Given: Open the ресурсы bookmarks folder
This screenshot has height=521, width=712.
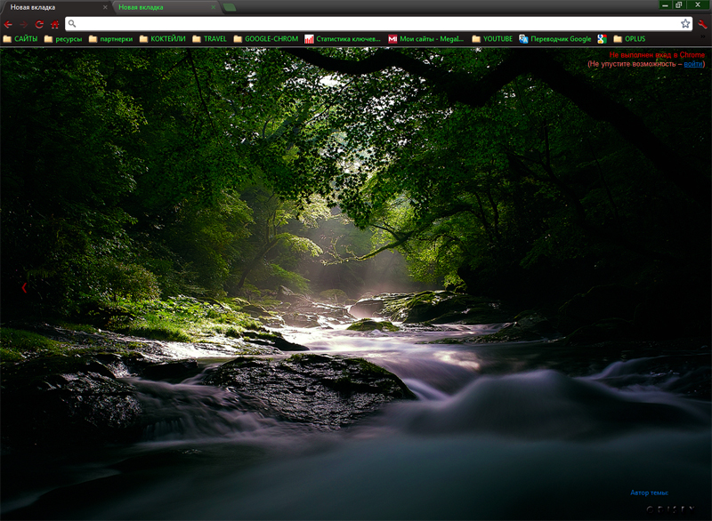Looking at the screenshot, I should 63,39.
